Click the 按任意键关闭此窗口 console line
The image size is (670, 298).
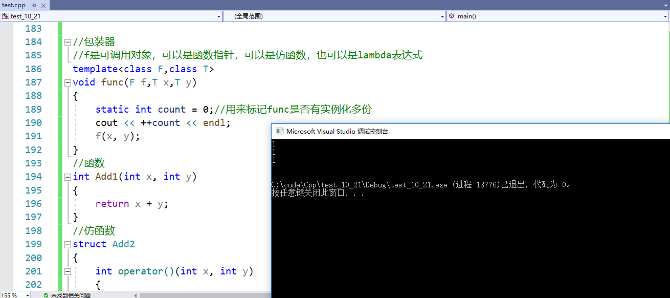[318, 193]
